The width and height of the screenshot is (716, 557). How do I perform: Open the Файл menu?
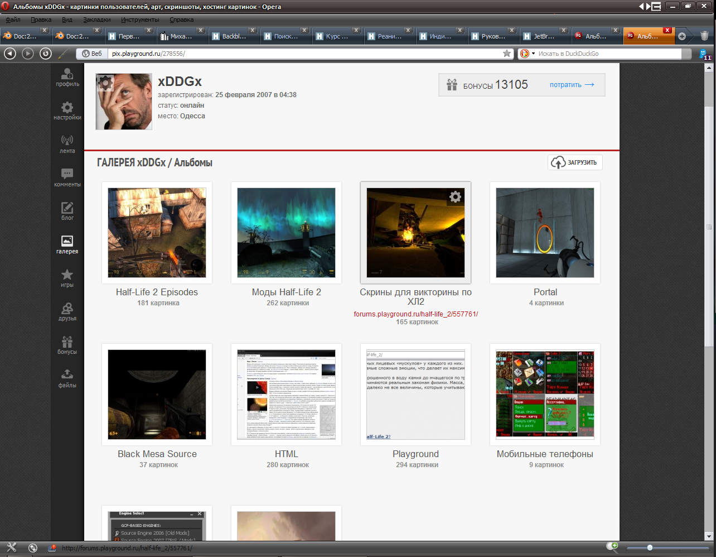click(x=13, y=20)
